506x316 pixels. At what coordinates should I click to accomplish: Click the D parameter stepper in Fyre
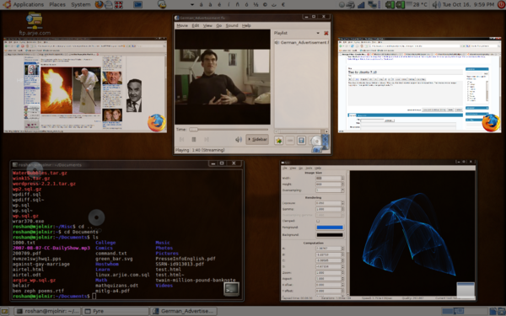pyautogui.click(x=342, y=266)
